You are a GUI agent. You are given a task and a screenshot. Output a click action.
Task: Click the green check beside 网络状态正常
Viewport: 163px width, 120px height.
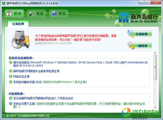click(11, 77)
